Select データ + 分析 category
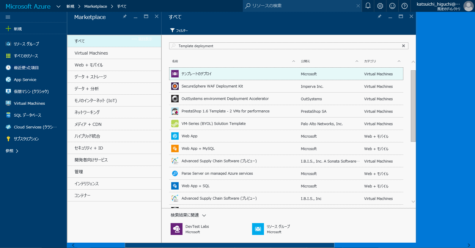The width and height of the screenshot is (475, 248). coord(114,88)
